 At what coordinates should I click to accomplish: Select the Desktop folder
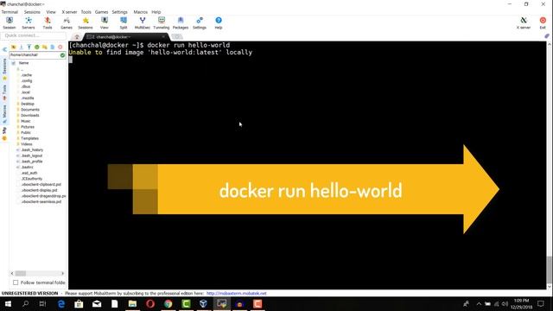(x=27, y=104)
